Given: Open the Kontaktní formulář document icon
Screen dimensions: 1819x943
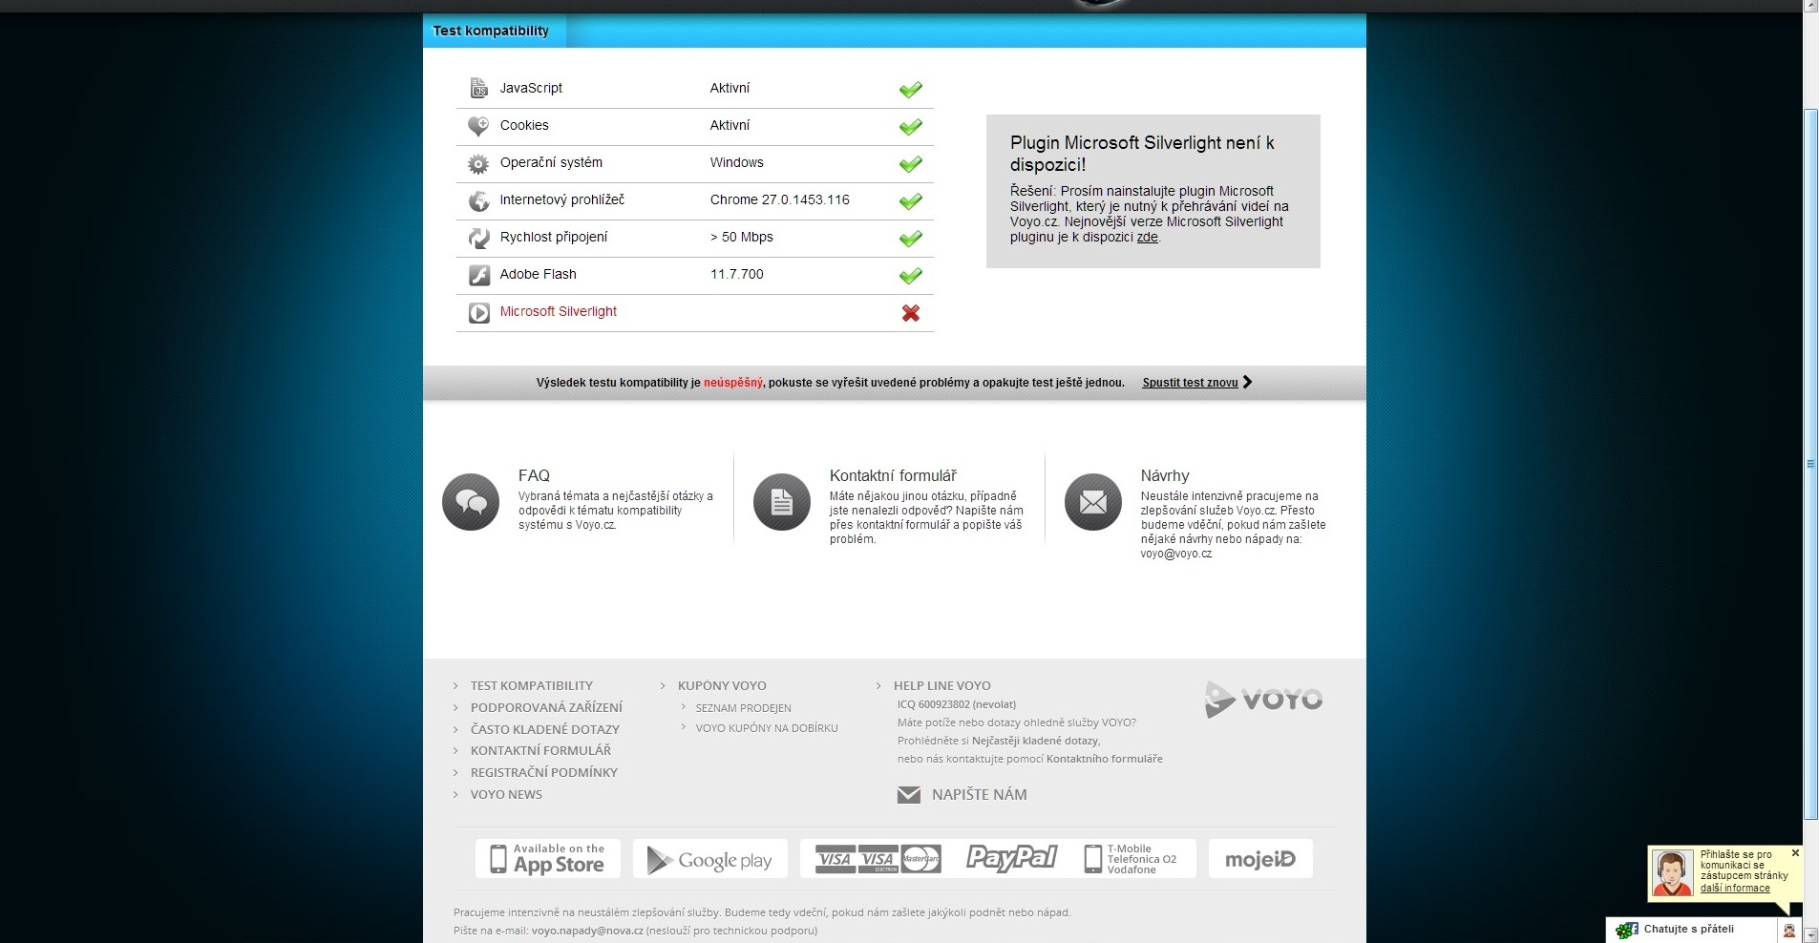Looking at the screenshot, I should (x=782, y=501).
